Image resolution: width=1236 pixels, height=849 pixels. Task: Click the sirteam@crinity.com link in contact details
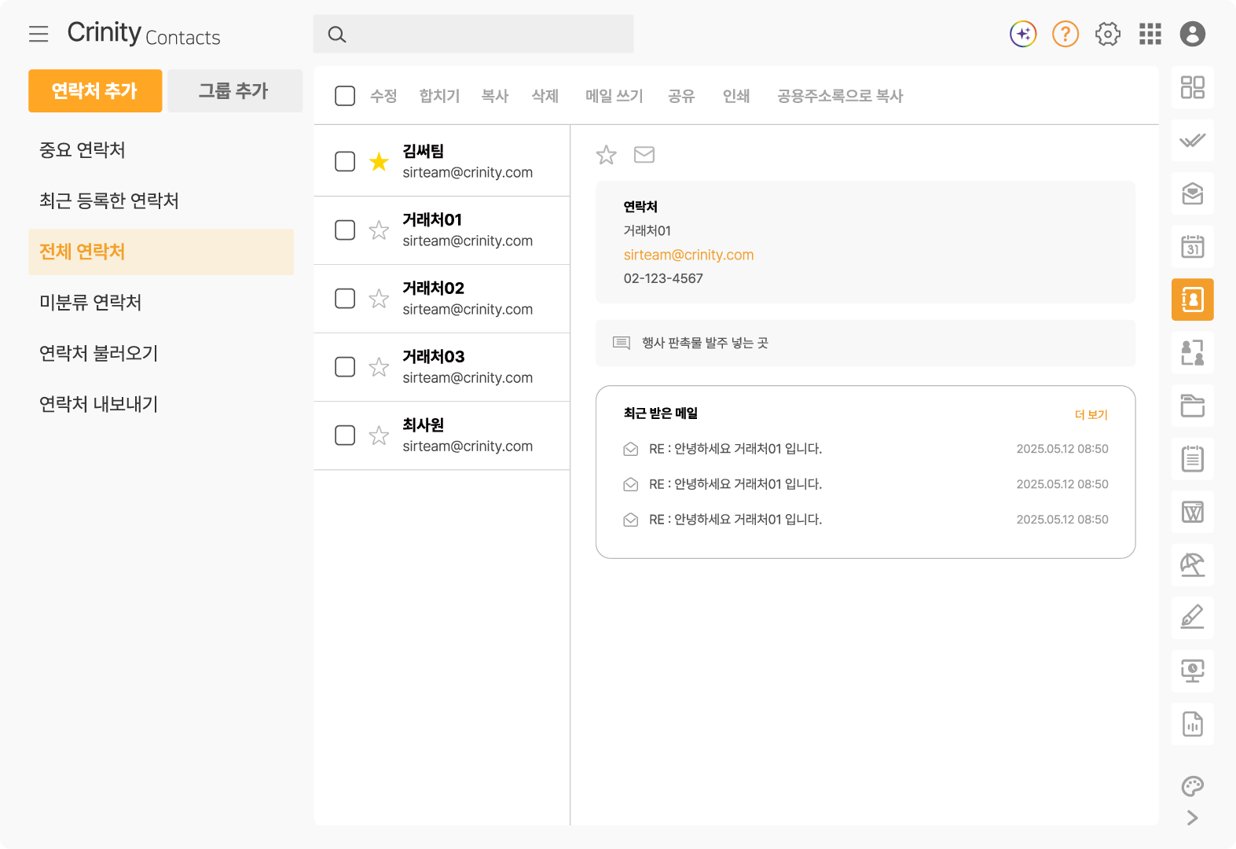(688, 255)
